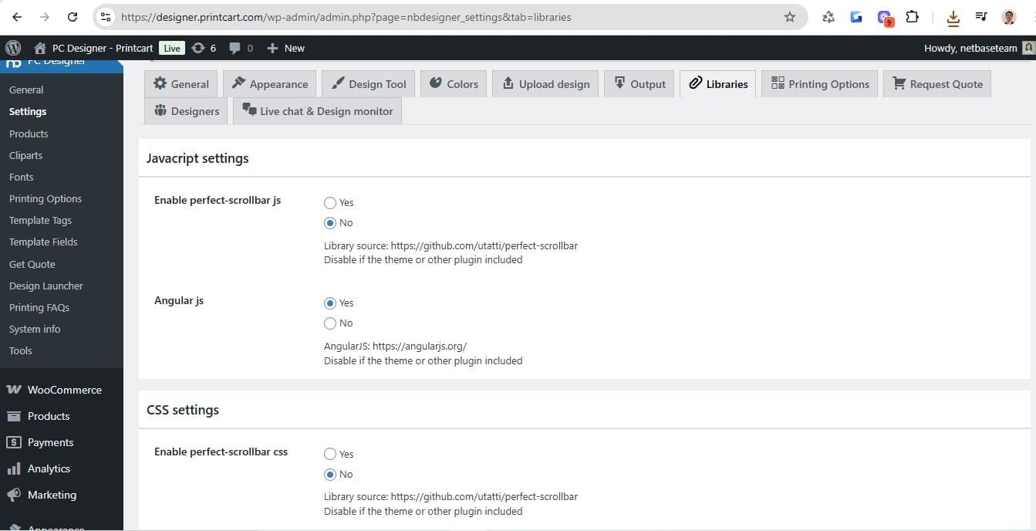Click the WooCommerce sidebar icon
The width and height of the screenshot is (1036, 531).
(x=14, y=390)
